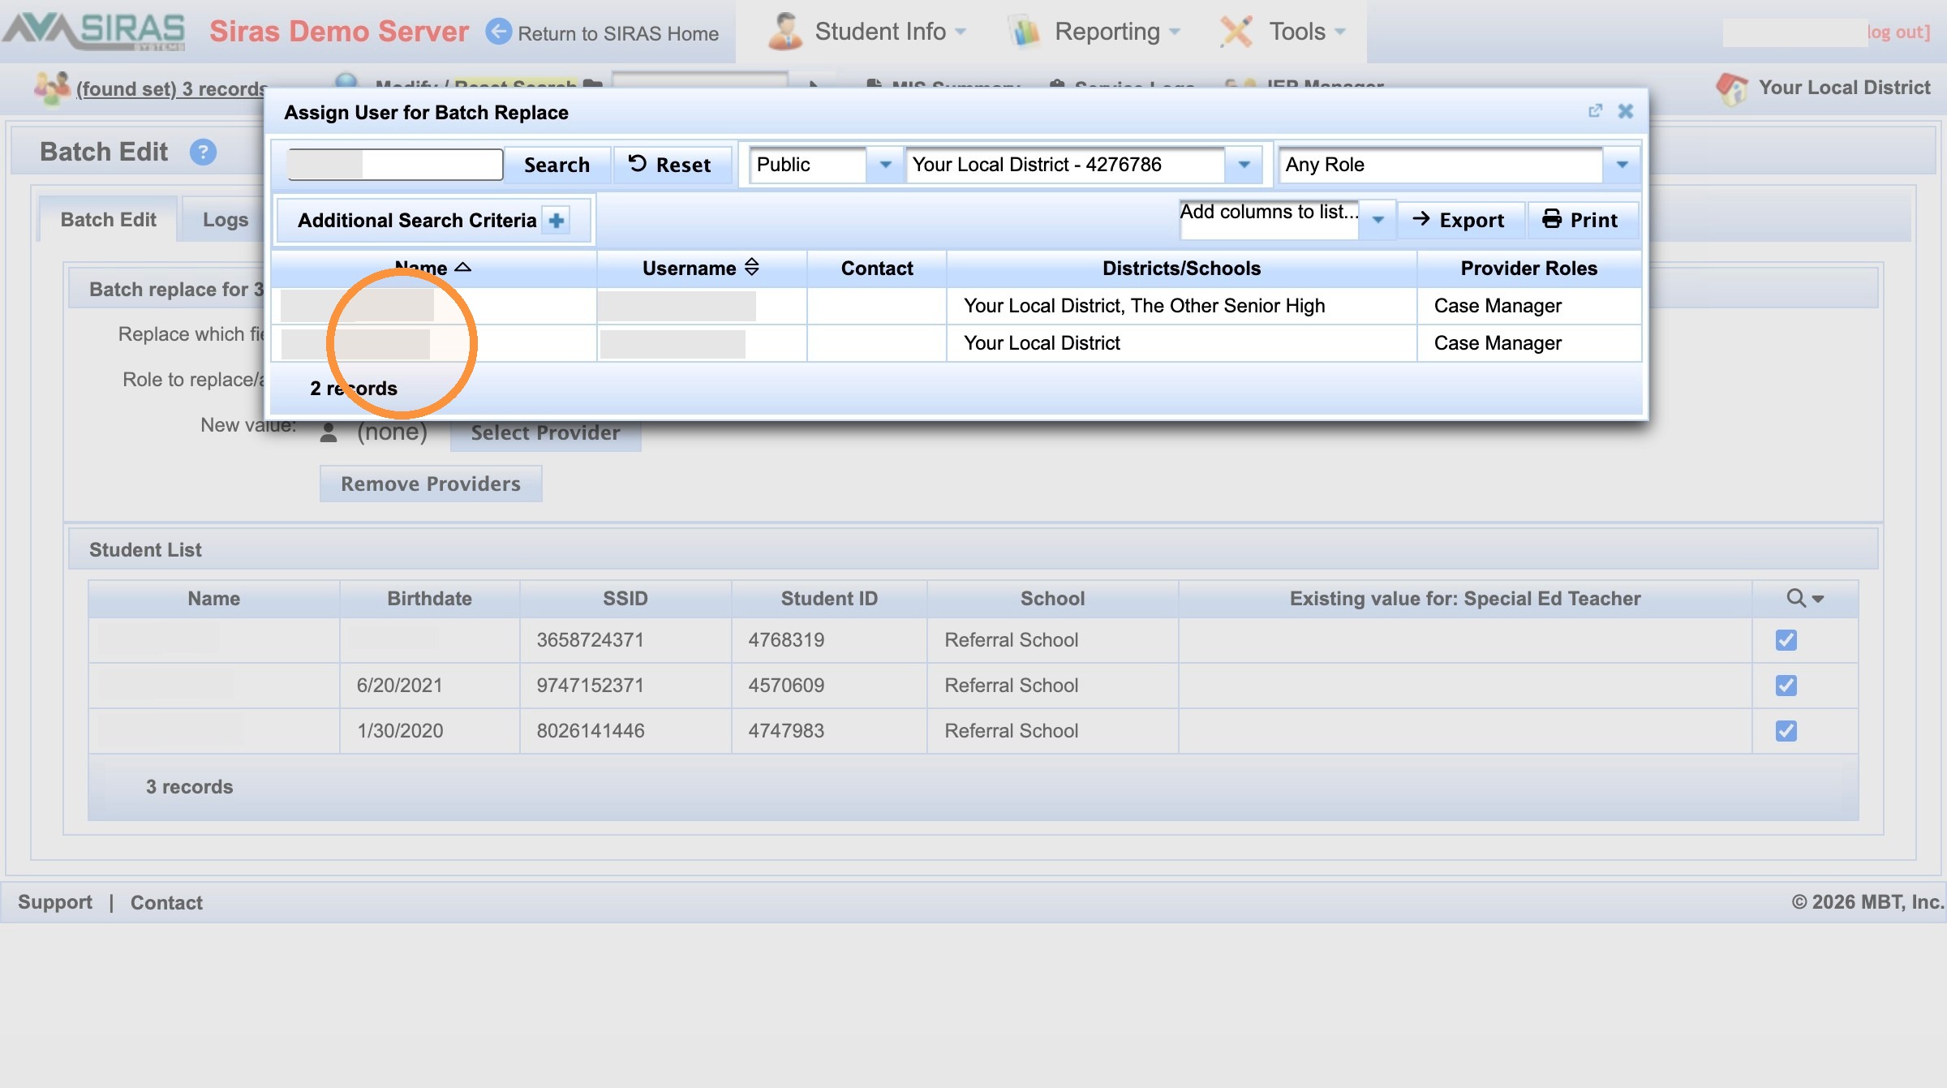Click the Support footer link
Screen dimensions: 1947x1088
coord(55,902)
